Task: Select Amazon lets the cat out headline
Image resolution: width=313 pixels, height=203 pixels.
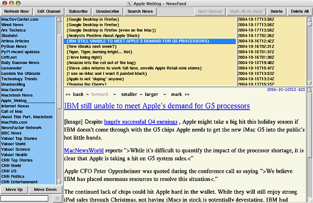Action: [x=150, y=63]
